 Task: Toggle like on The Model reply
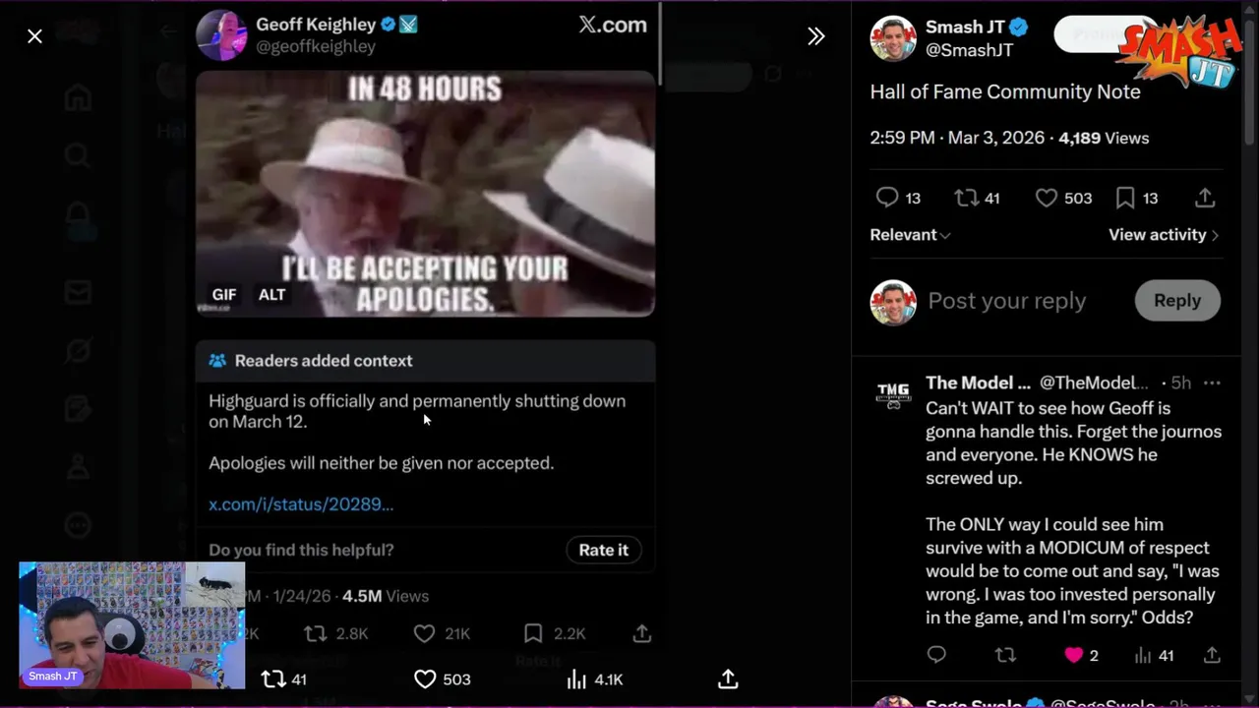pos(1073,655)
